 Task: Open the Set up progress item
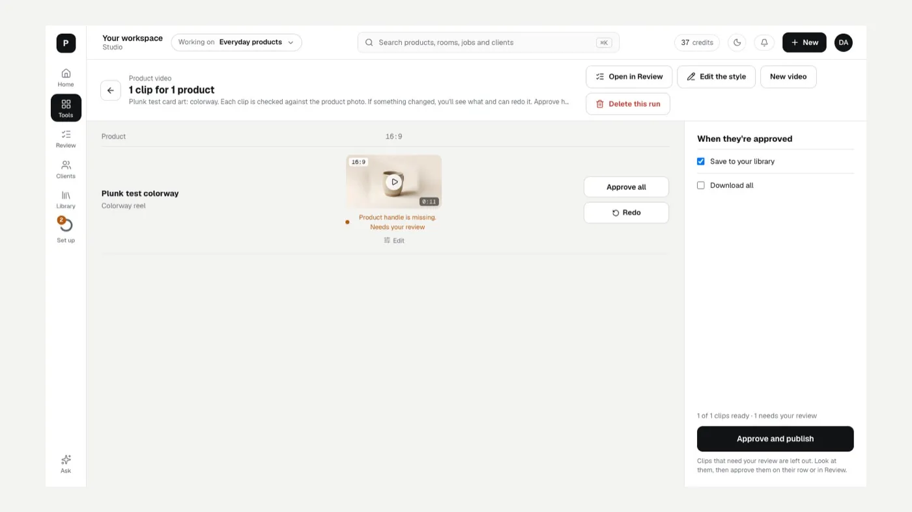[66, 230]
